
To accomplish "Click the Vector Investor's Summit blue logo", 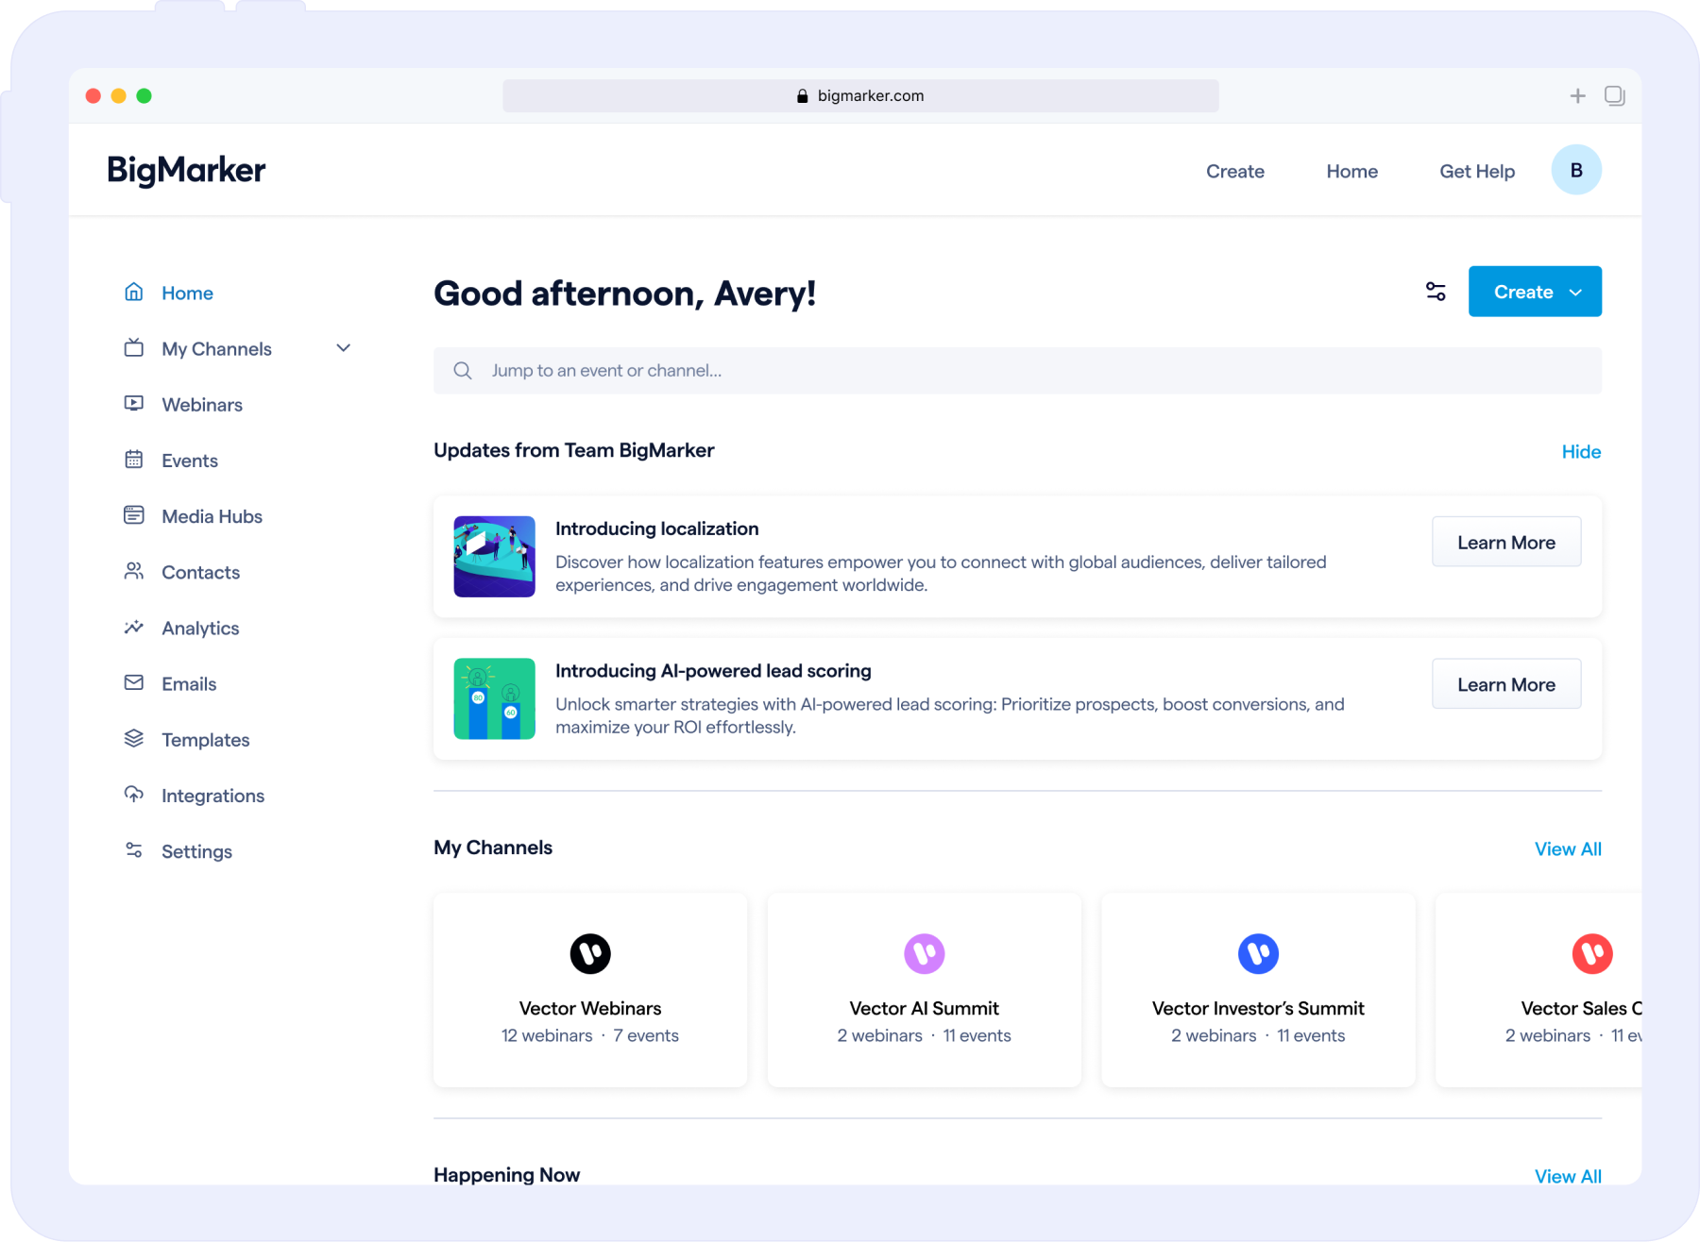I will (x=1258, y=953).
